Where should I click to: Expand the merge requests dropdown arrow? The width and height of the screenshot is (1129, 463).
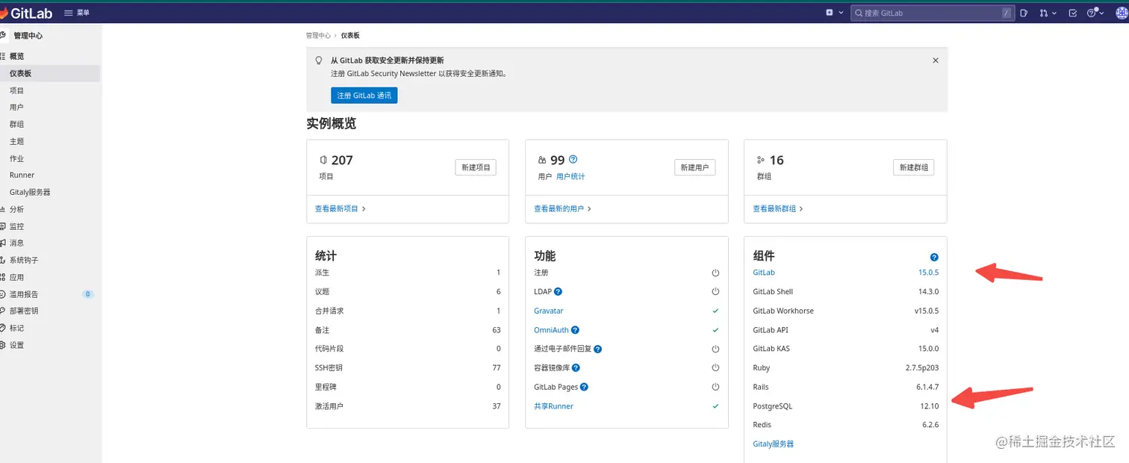pos(1054,13)
